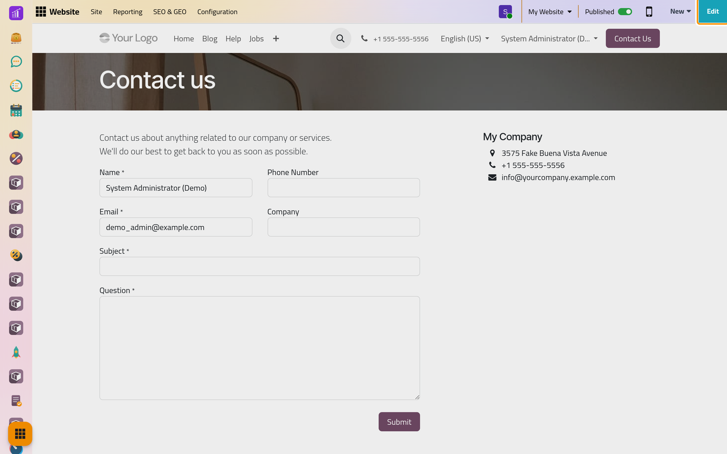Screen dimensions: 727x454
Task: Expand the System Administrator user dropdown
Action: (549, 39)
